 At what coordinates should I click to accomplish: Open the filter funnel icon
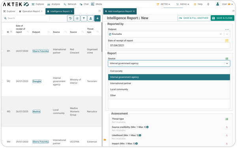click(84, 18)
